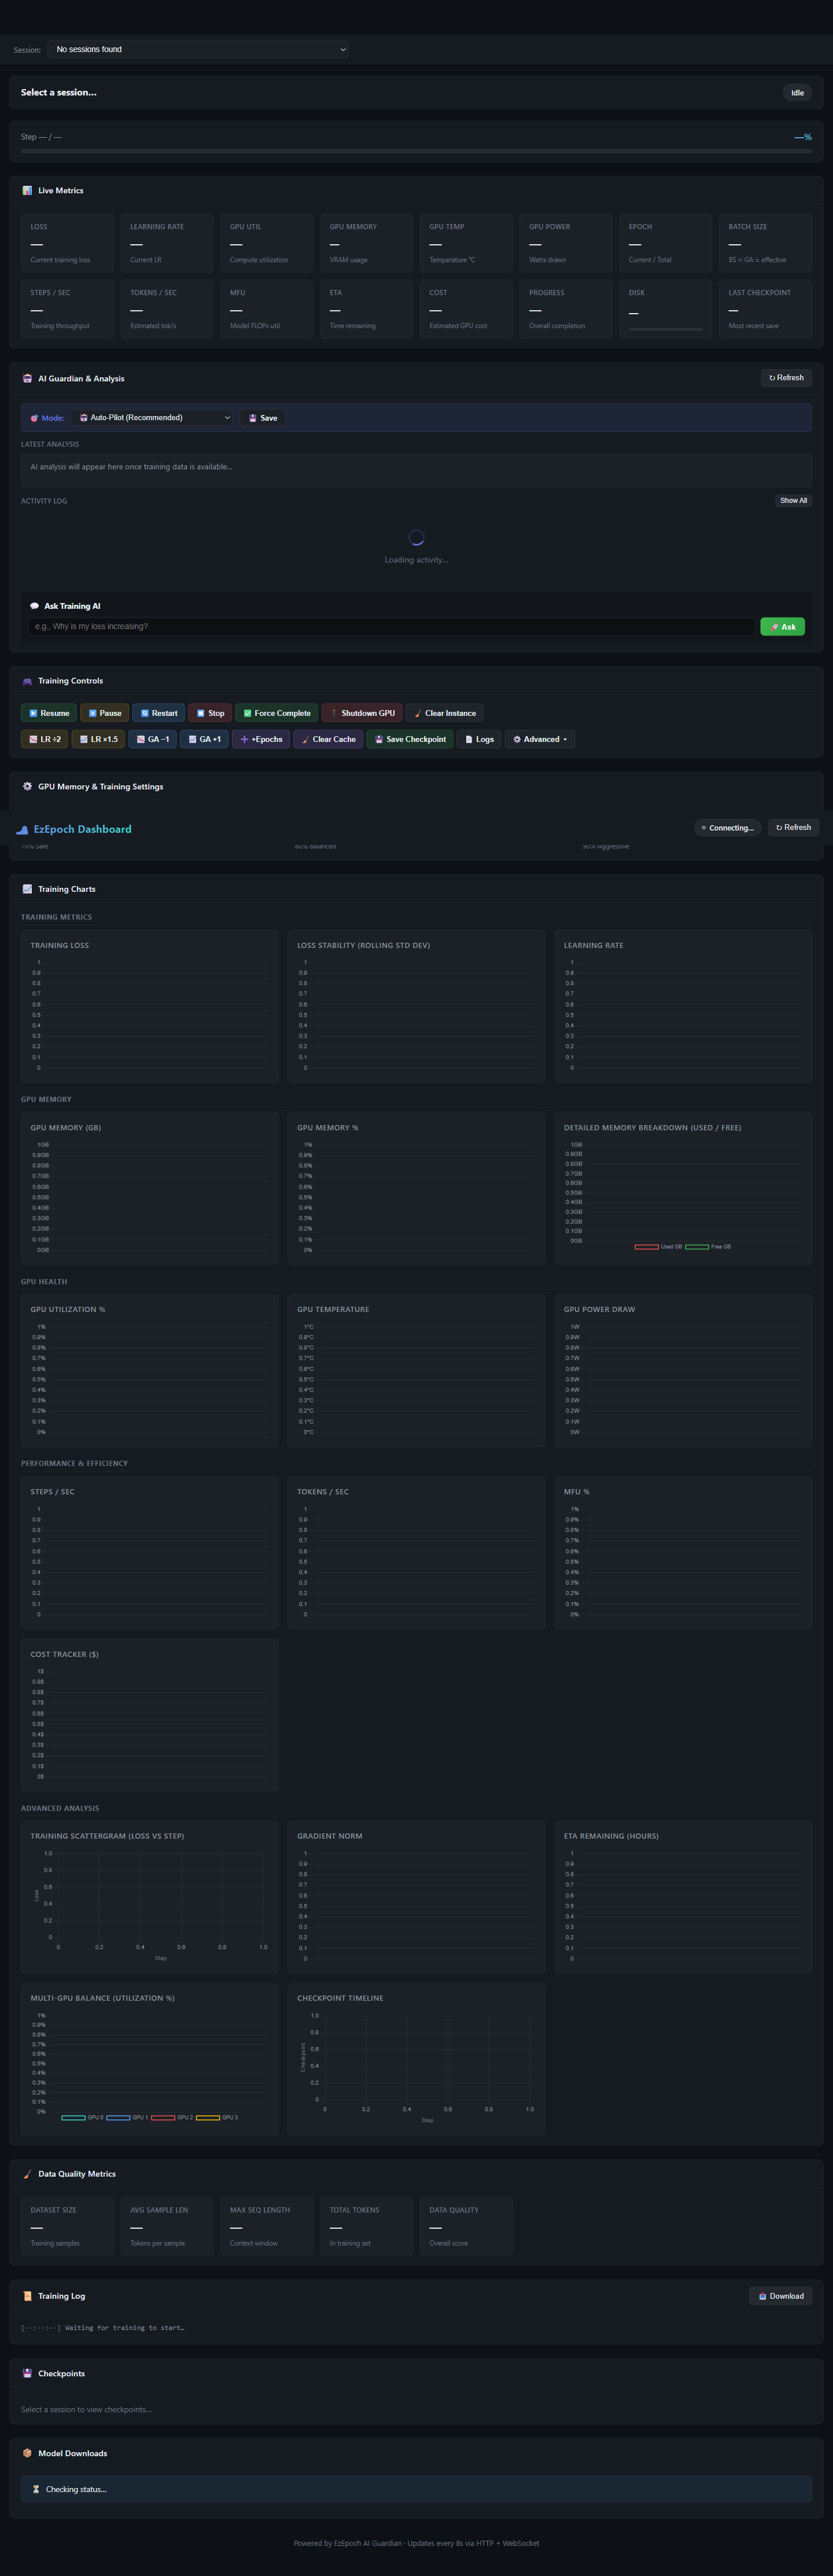
Task: Click the EzEpoch Dashboard logo icon
Action: (x=22, y=829)
